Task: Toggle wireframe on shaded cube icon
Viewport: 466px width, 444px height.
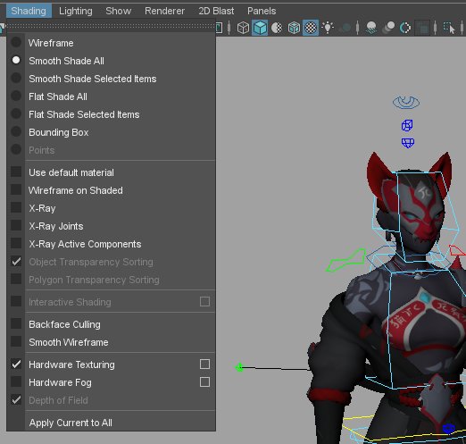Action: 294,28
